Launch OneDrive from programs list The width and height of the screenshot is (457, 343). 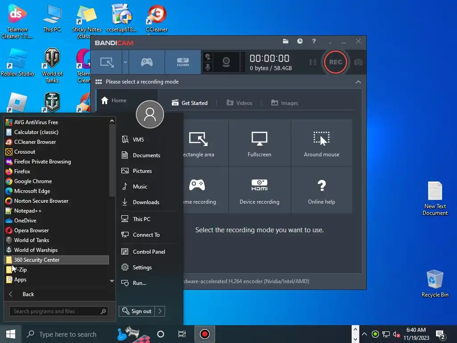click(57, 221)
